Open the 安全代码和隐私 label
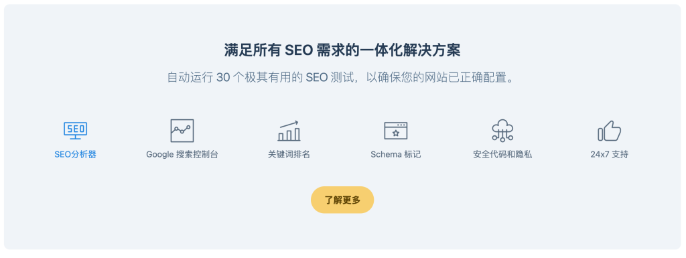The image size is (686, 258). pos(502,154)
